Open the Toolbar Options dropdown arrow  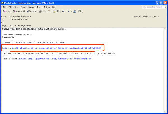pos(82,12)
